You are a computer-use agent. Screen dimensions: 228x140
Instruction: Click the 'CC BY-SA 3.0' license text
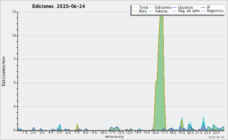pyautogui.click(x=216, y=137)
